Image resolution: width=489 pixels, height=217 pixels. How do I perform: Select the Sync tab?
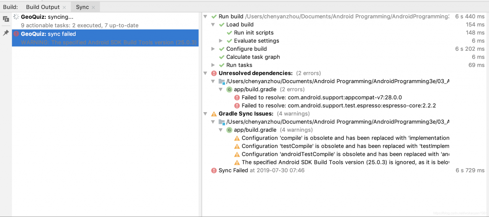tap(82, 7)
